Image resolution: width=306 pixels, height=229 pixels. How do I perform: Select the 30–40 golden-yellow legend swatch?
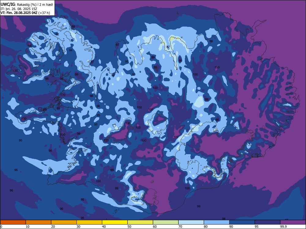click(x=89, y=222)
